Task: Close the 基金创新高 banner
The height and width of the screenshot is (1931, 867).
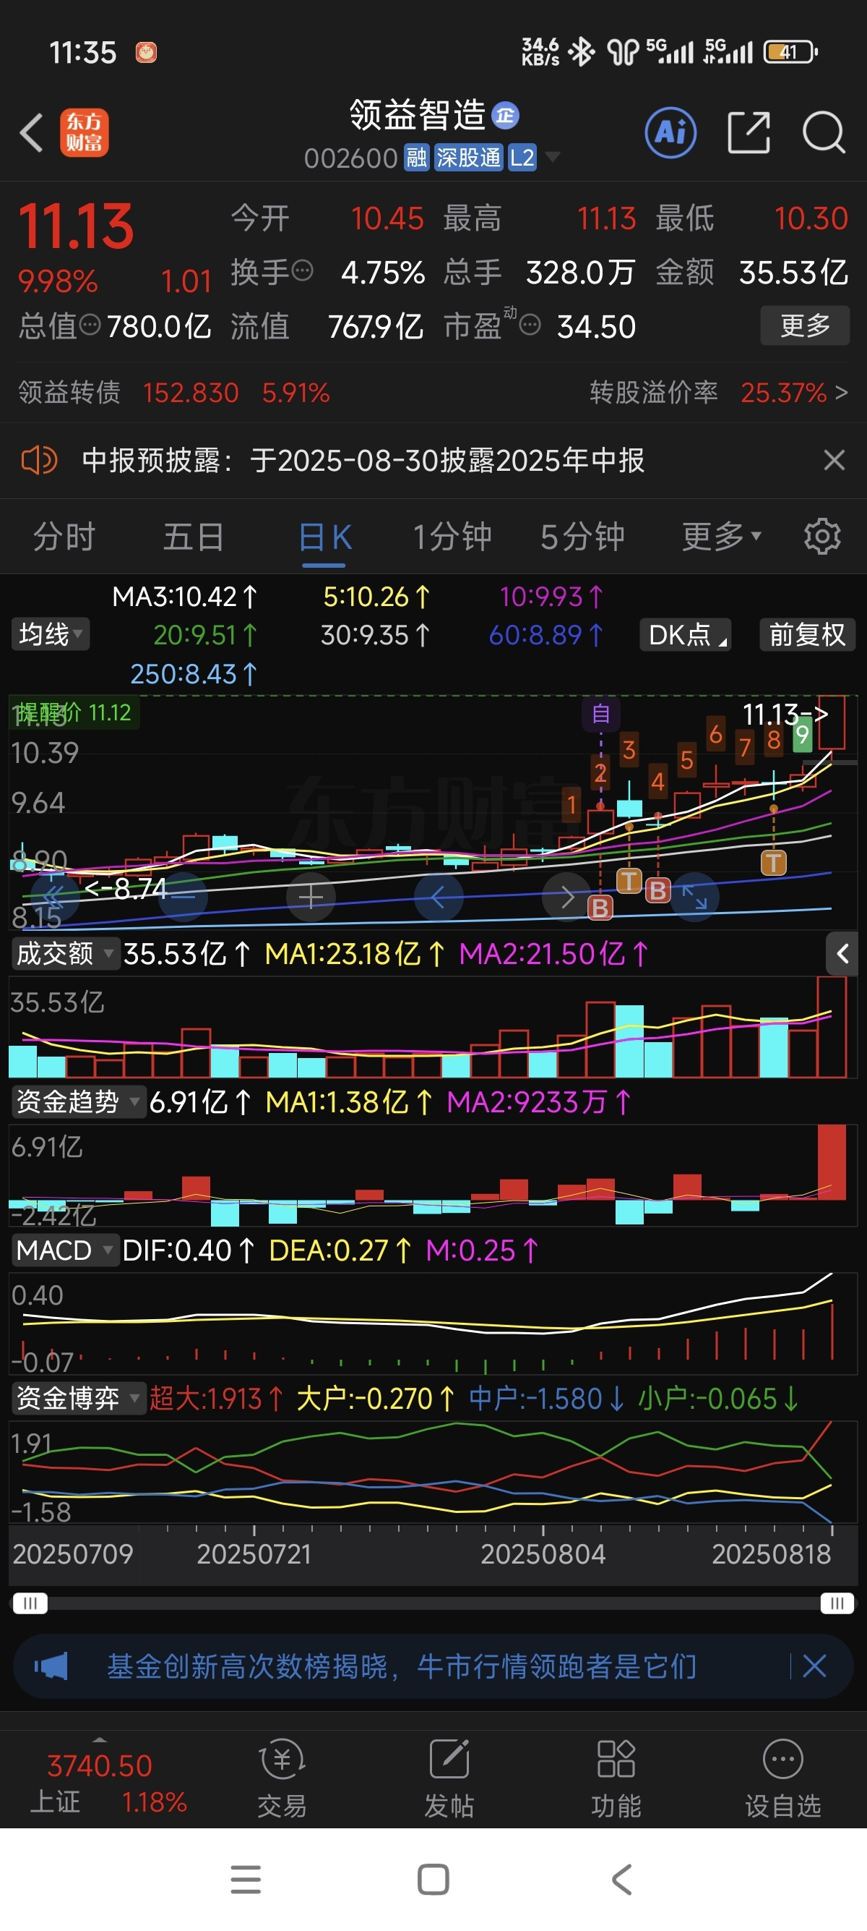Action: click(x=814, y=1666)
